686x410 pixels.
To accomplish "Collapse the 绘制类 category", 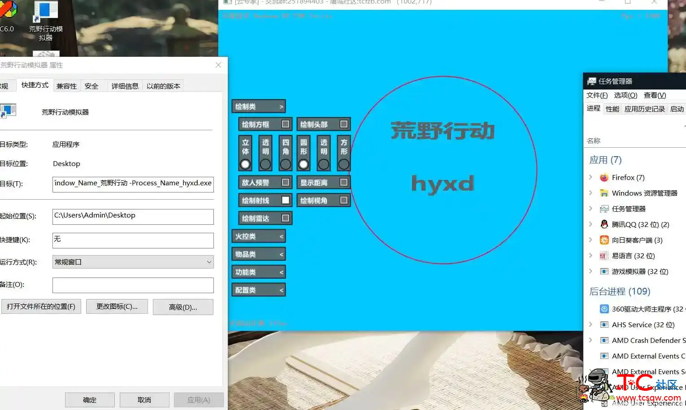I will pos(259,106).
